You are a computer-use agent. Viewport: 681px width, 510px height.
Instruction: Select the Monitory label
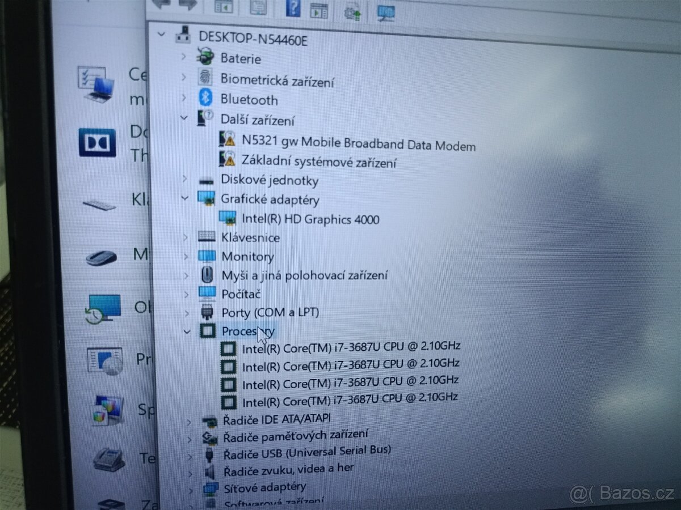tap(247, 257)
